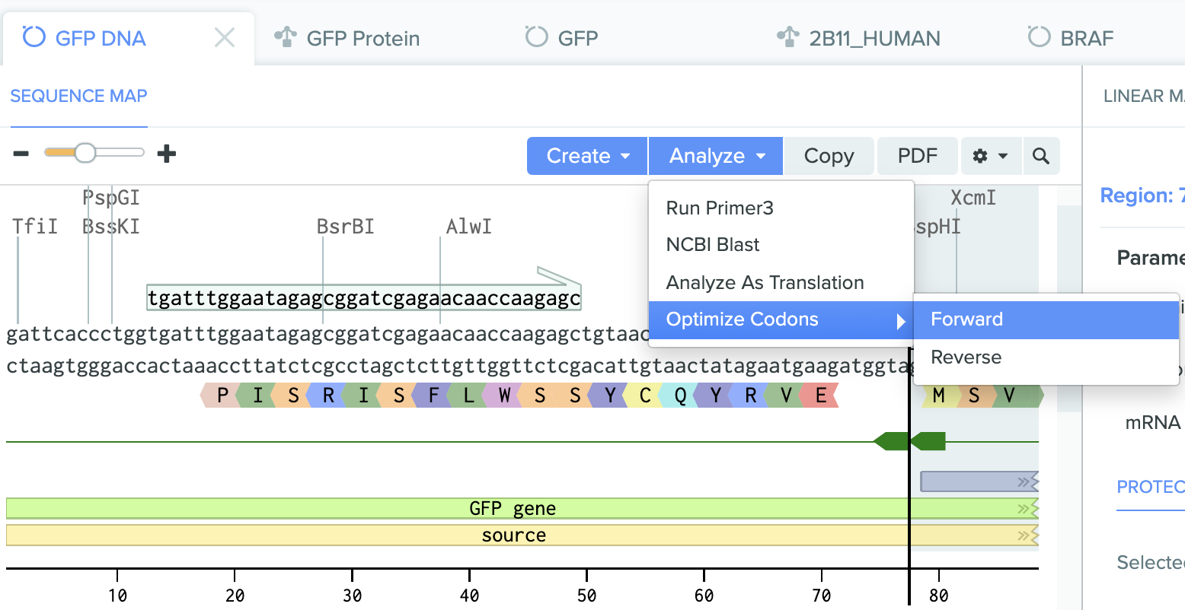The width and height of the screenshot is (1185, 610).
Task: Open the Create dropdown
Action: pos(587,156)
